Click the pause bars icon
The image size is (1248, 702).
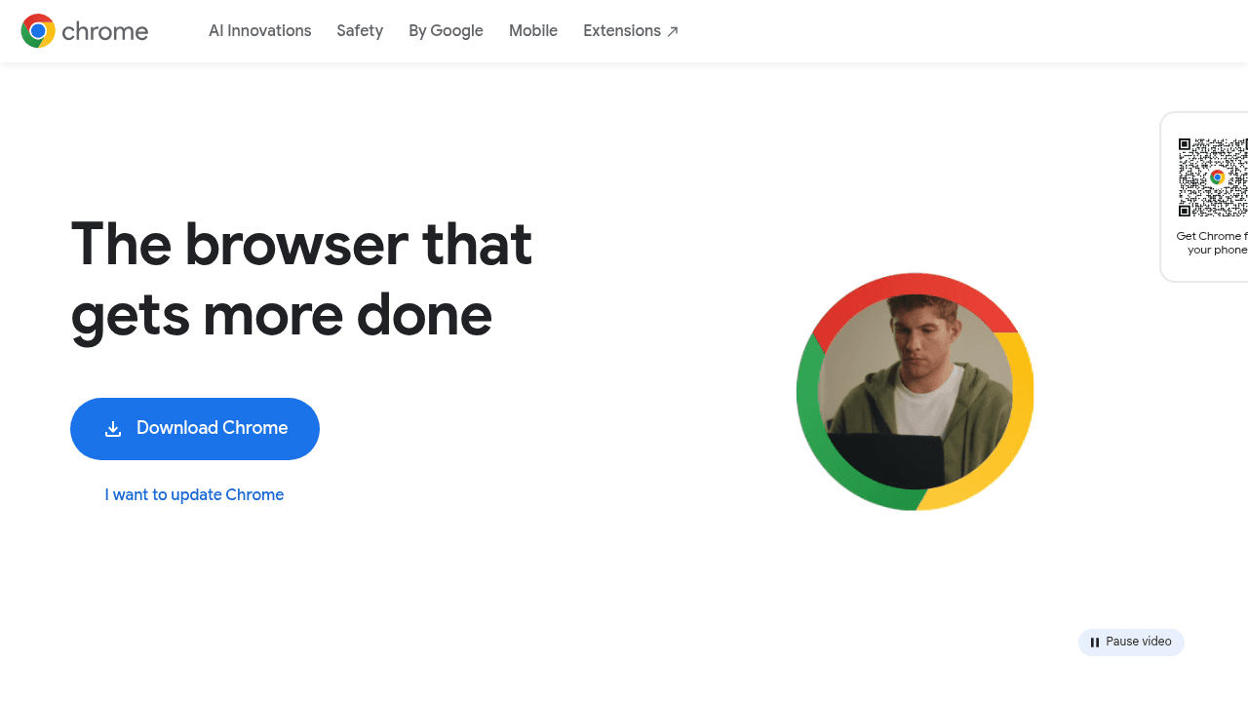click(x=1095, y=643)
